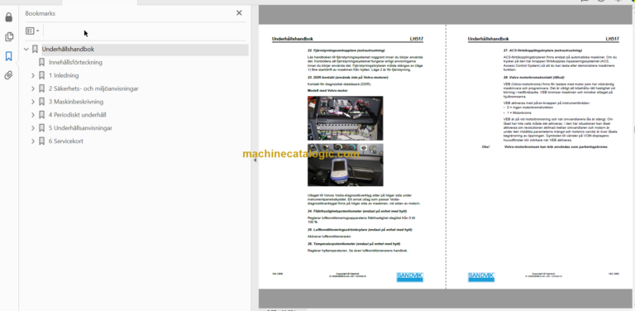
Task: Open the page thumbnails panel
Action: (8, 37)
